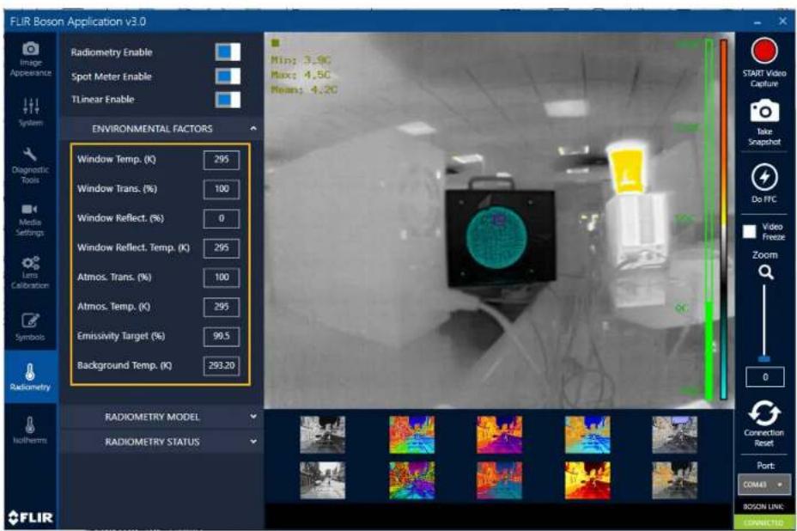Click the teal circular target in video

click(496, 238)
